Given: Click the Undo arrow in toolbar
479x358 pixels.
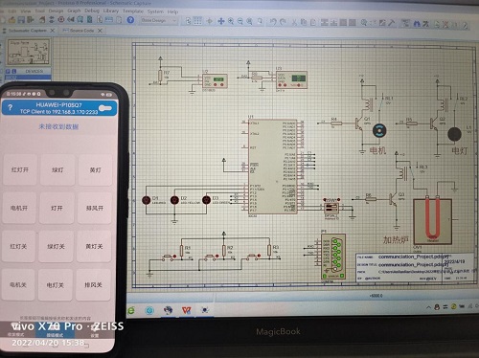Looking at the screenshot, I should pos(273,22).
